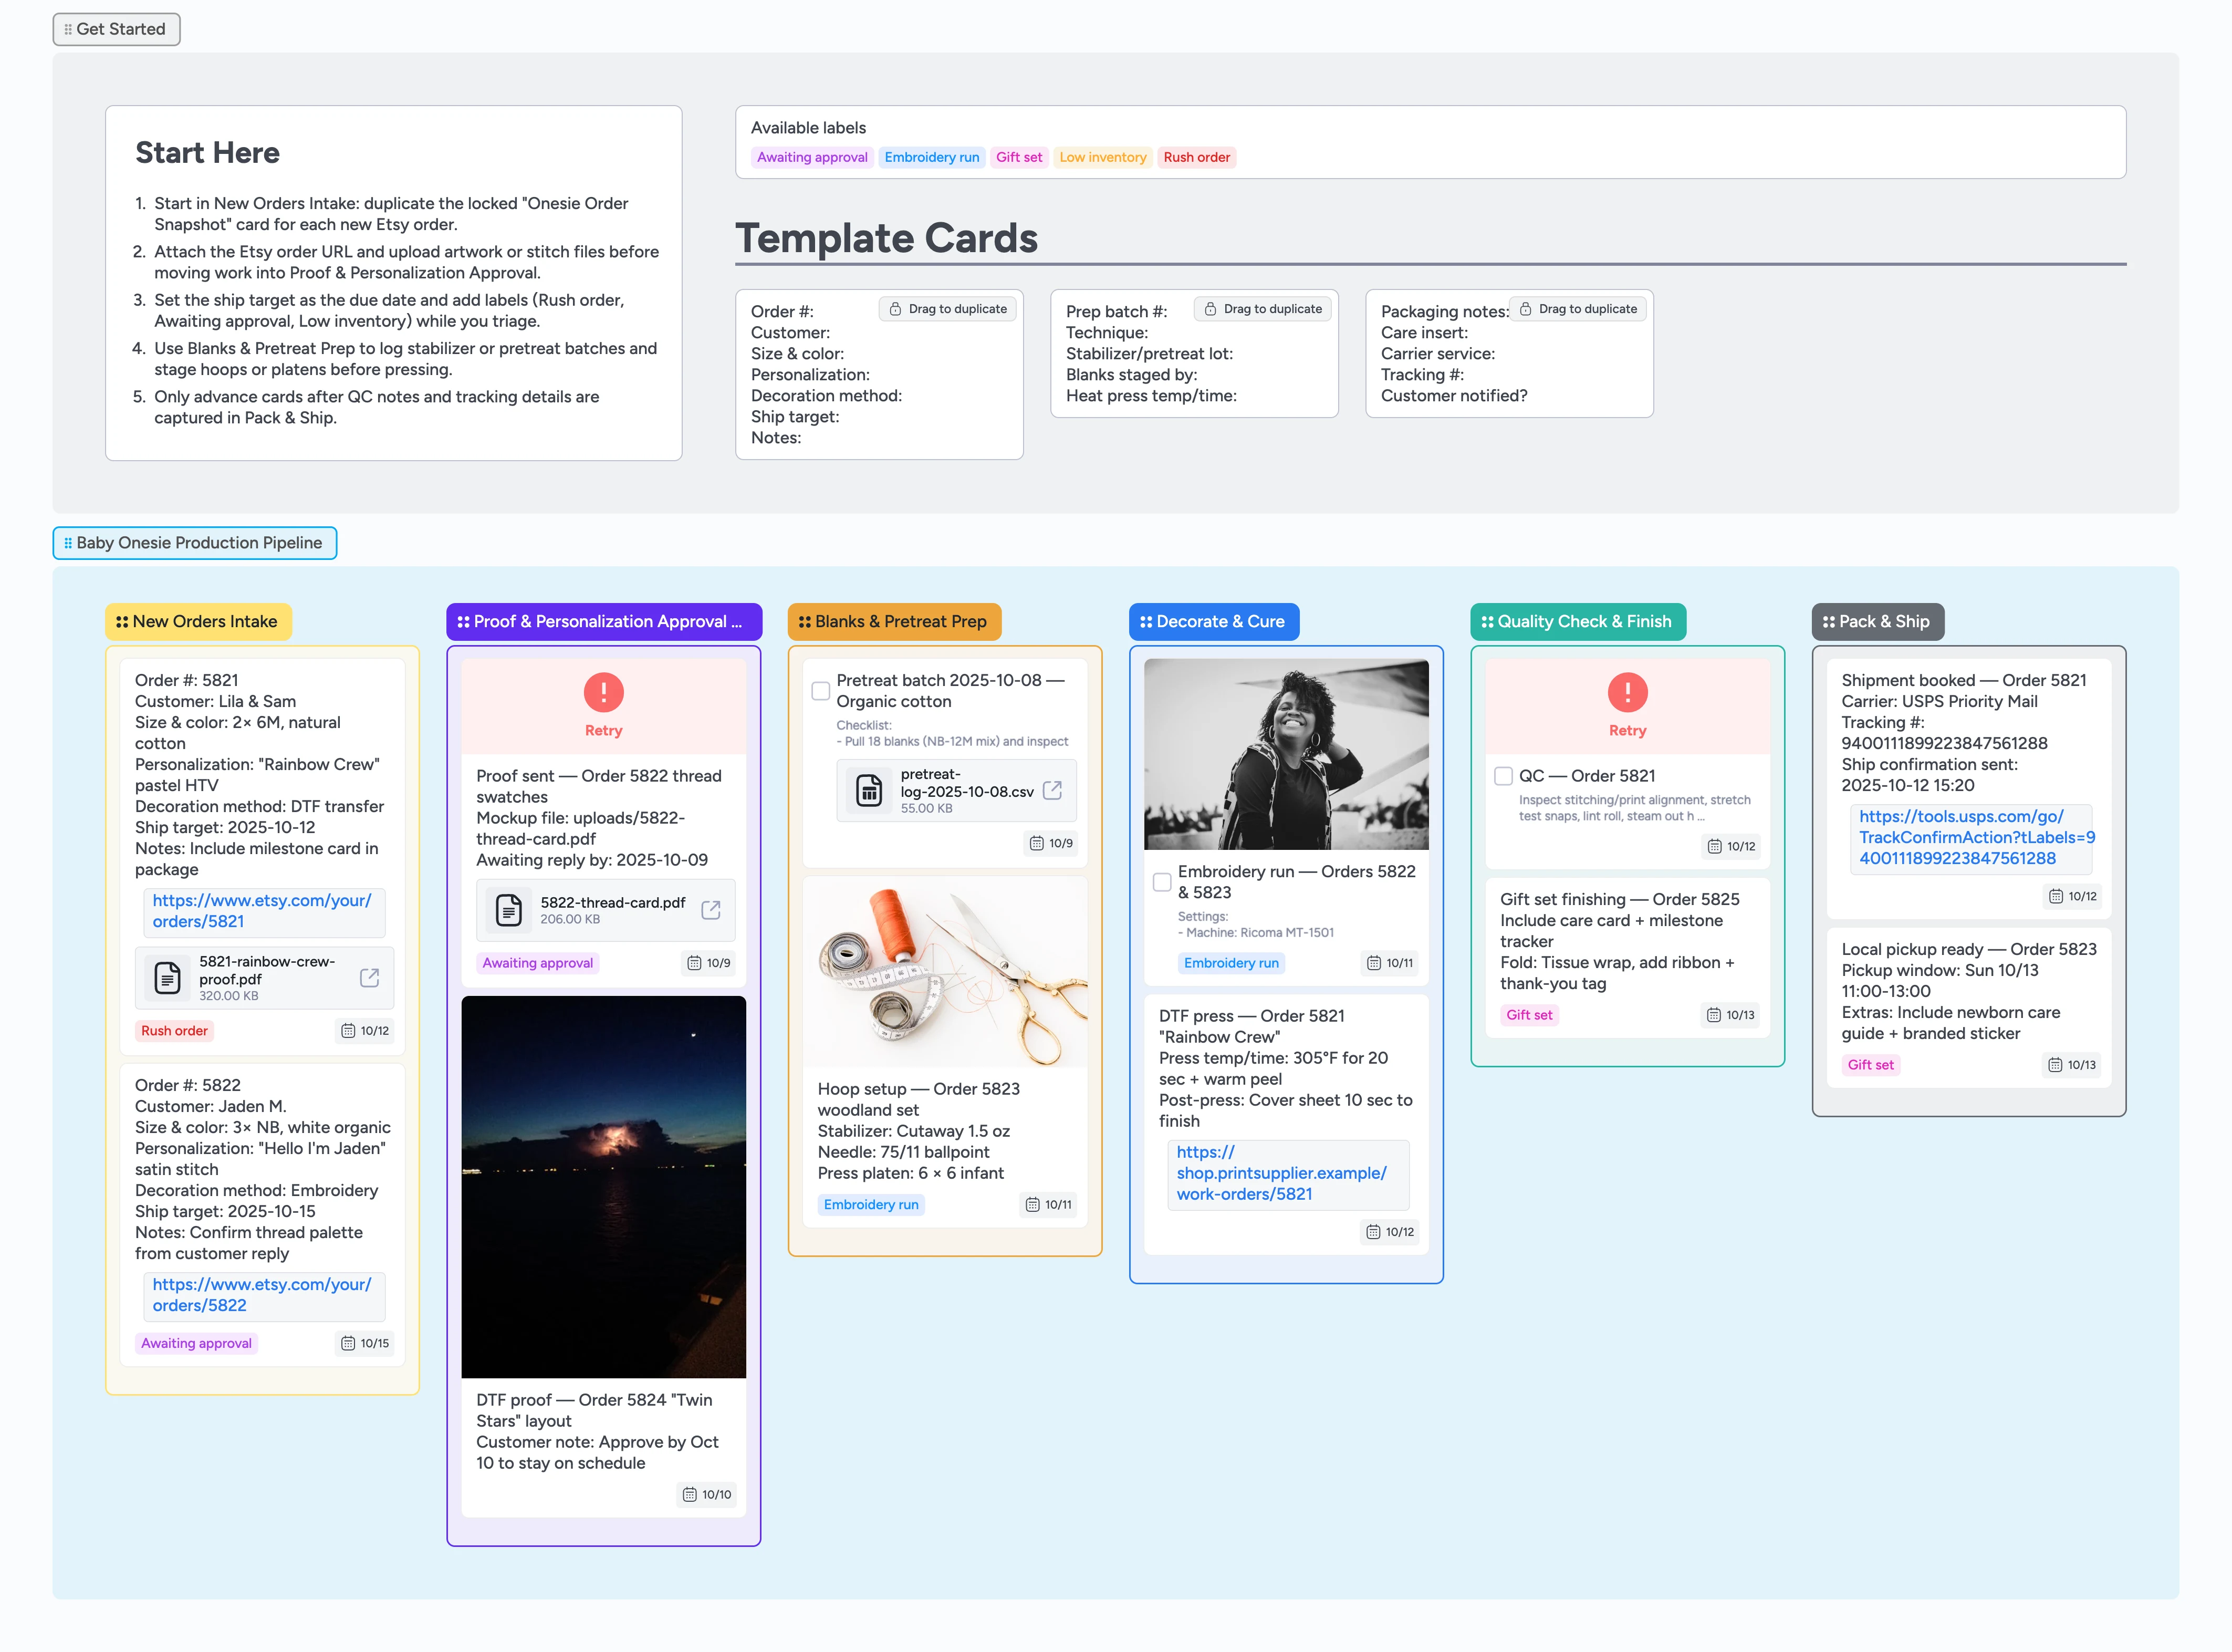The width and height of the screenshot is (2232, 1652).
Task: Click the calendar icon on Order 5821 intake card
Action: (349, 1030)
